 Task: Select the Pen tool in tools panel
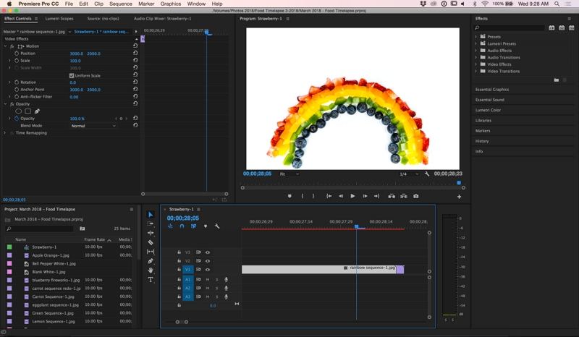(x=151, y=261)
